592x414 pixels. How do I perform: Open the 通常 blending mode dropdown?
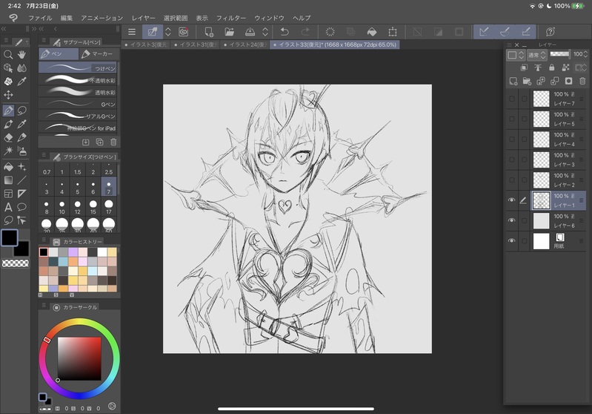pyautogui.click(x=536, y=55)
